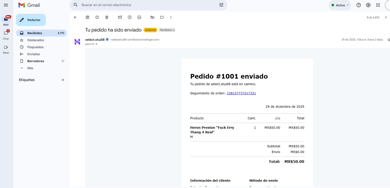Image resolution: width=390 pixels, height=188 pixels.
Task: Open tracking link 128127737217321
Action: pos(241,93)
